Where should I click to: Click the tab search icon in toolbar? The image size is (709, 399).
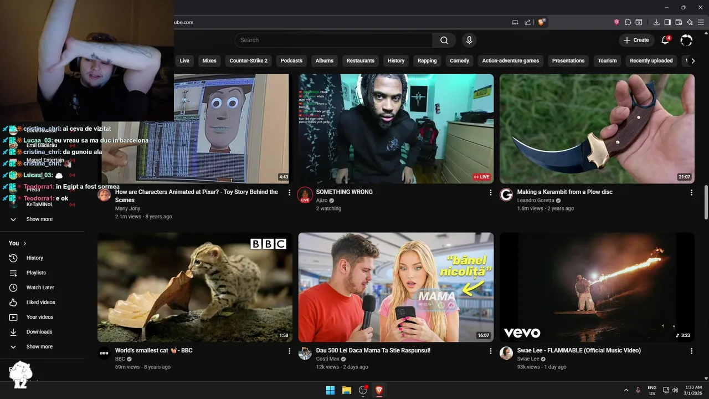click(639, 22)
